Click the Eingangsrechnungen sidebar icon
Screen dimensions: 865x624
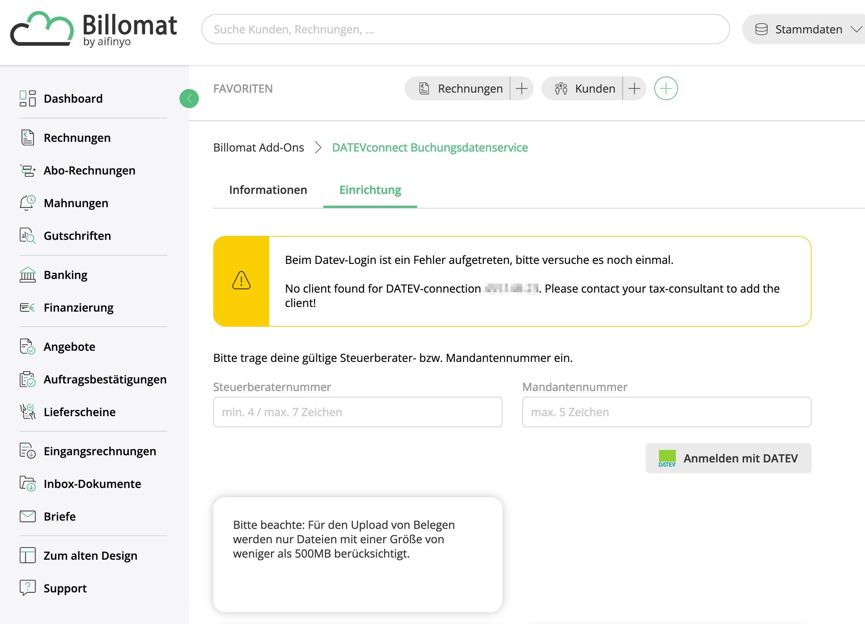point(28,451)
